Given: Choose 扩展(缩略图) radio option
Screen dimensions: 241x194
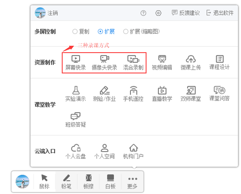Looking at the screenshot, I should tap(126, 32).
